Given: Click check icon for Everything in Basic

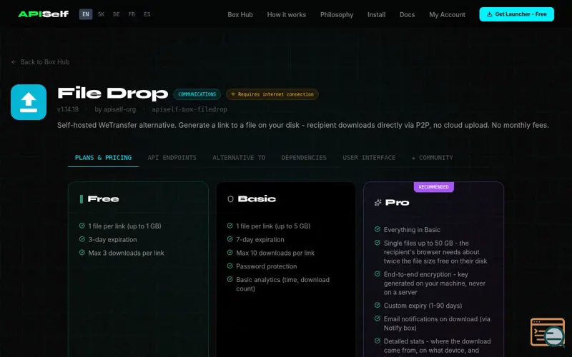Looking at the screenshot, I should (x=378, y=229).
